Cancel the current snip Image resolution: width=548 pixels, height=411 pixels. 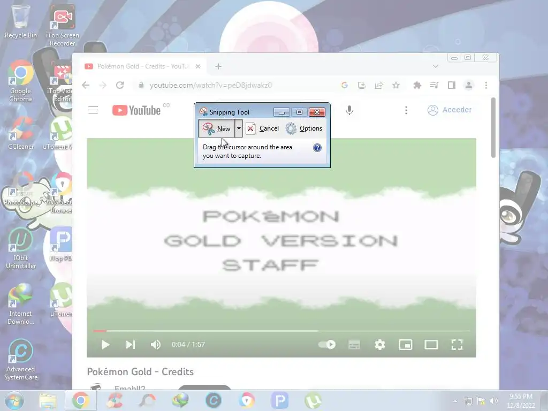coord(262,128)
